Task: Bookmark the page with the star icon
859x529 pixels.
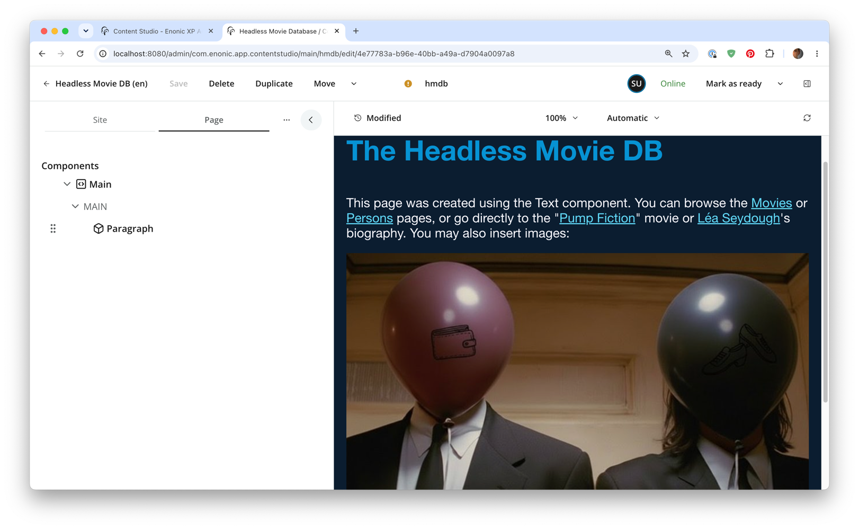Action: (x=686, y=54)
